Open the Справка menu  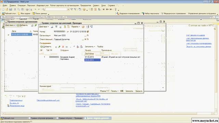pyautogui.click(x=111, y=5)
